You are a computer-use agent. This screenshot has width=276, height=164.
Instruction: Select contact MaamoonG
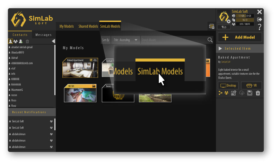click(x=17, y=90)
